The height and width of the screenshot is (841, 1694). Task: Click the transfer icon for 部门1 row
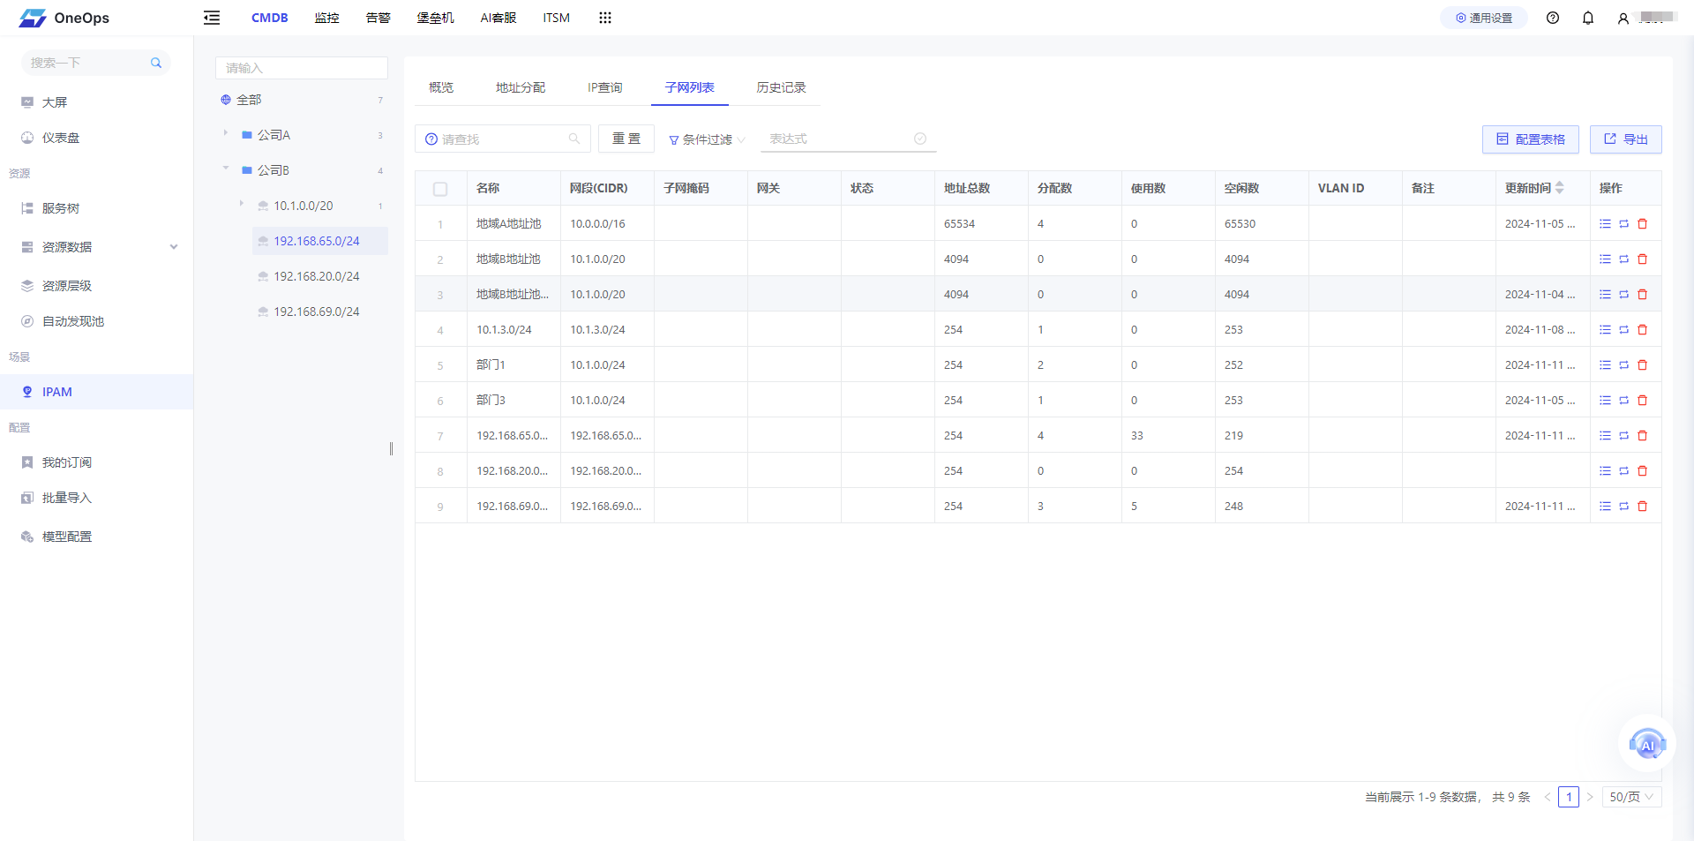click(x=1623, y=365)
